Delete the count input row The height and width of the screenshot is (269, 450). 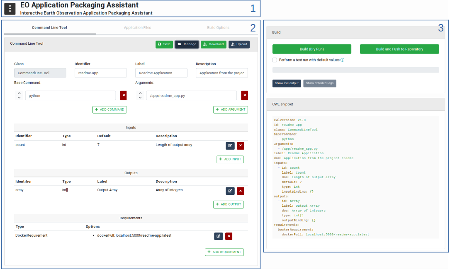241,145
